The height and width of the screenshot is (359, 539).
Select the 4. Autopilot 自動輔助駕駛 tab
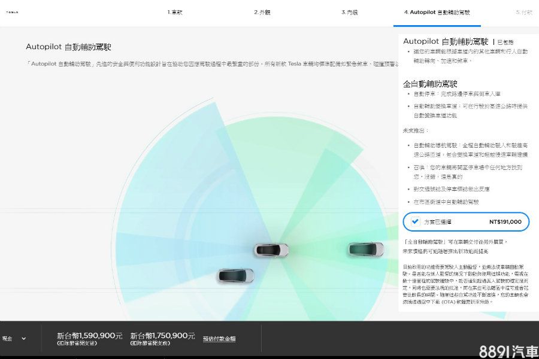pos(437,12)
